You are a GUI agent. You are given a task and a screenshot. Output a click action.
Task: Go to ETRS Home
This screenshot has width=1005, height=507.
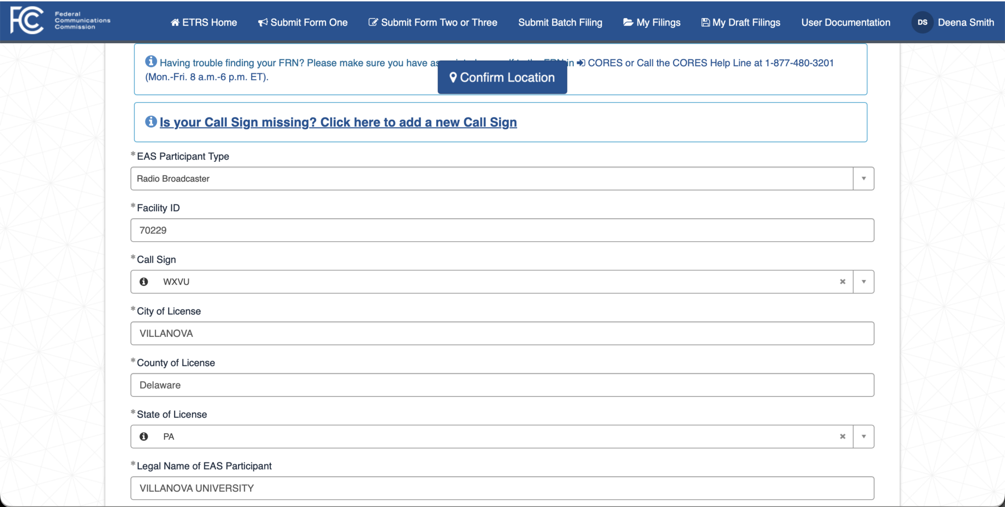[204, 23]
